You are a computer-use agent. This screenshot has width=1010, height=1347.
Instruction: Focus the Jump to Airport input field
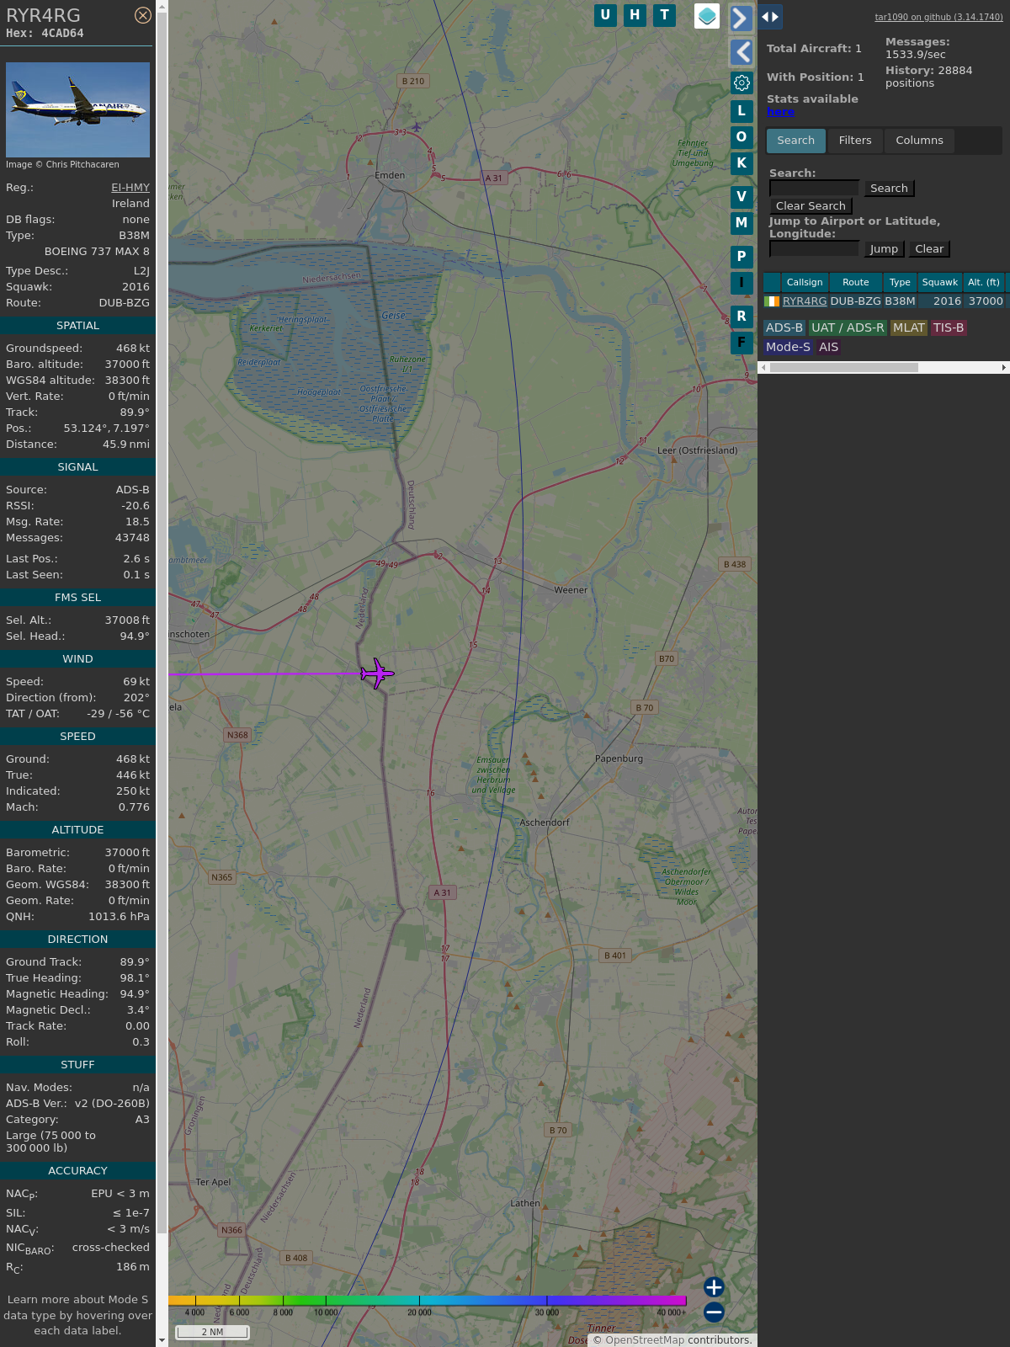point(814,249)
